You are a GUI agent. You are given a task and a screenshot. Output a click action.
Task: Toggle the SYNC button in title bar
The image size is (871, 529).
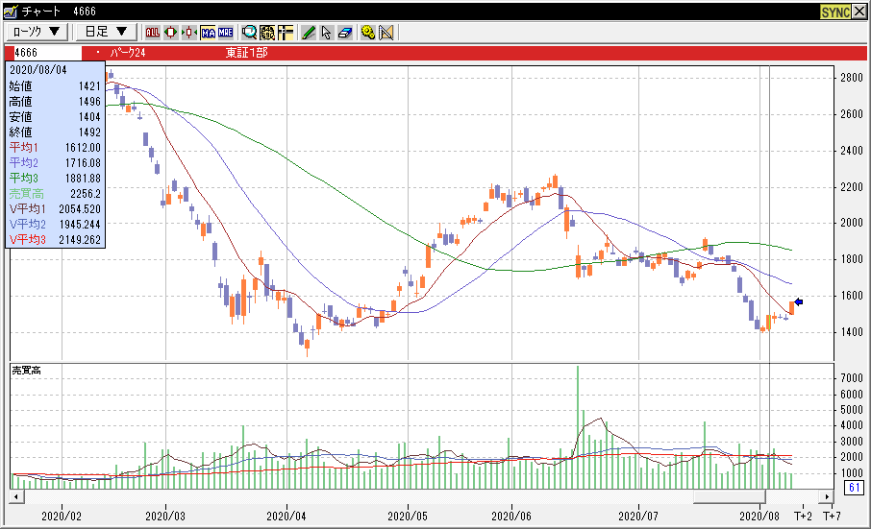(x=834, y=12)
